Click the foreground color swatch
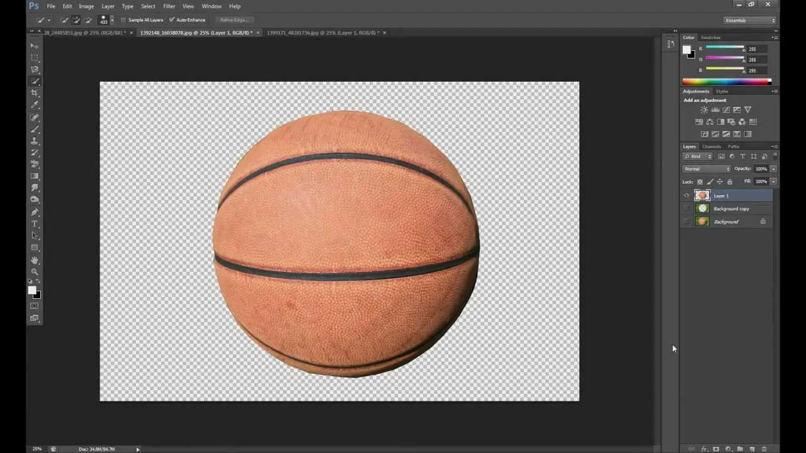This screenshot has width=806, height=453. (32, 289)
